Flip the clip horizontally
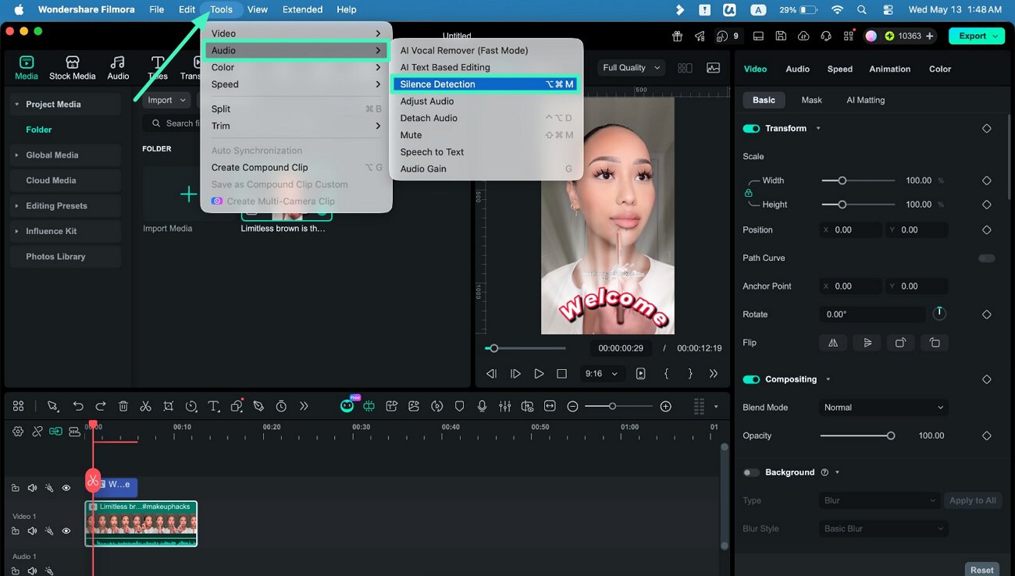Screen dimensions: 1015x576 tap(833, 343)
